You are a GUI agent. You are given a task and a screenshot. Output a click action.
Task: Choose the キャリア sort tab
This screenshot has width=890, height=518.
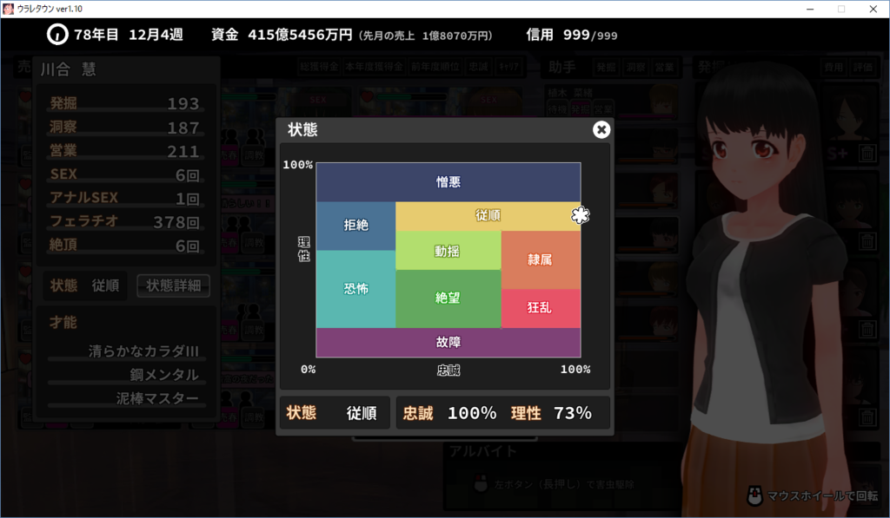508,67
